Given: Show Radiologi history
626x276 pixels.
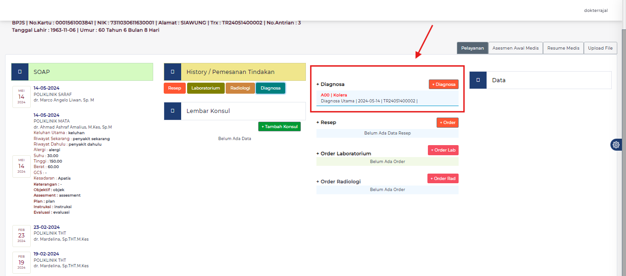Looking at the screenshot, I should (240, 88).
